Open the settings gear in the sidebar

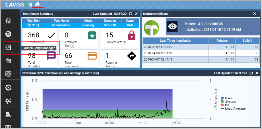click(8, 87)
